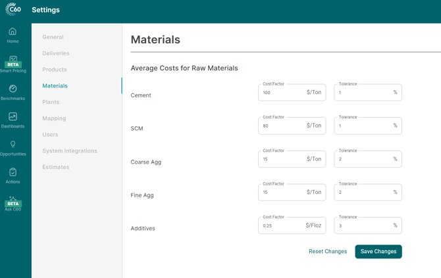
Task: Open the Plants settings section
Action: 51,102
